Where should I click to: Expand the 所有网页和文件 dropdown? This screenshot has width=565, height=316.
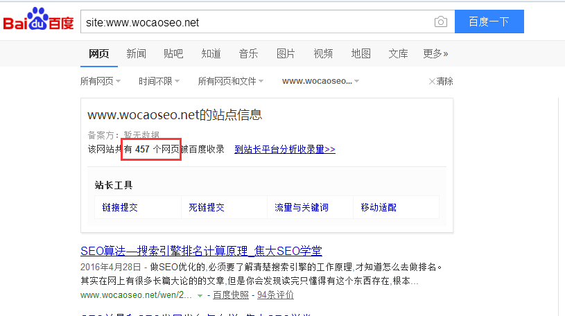231,82
